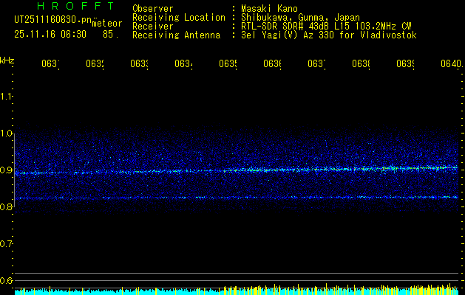Click the lower steady signal trace near 0.82 kHz
Screen dimensions: 465x295
(237, 198)
